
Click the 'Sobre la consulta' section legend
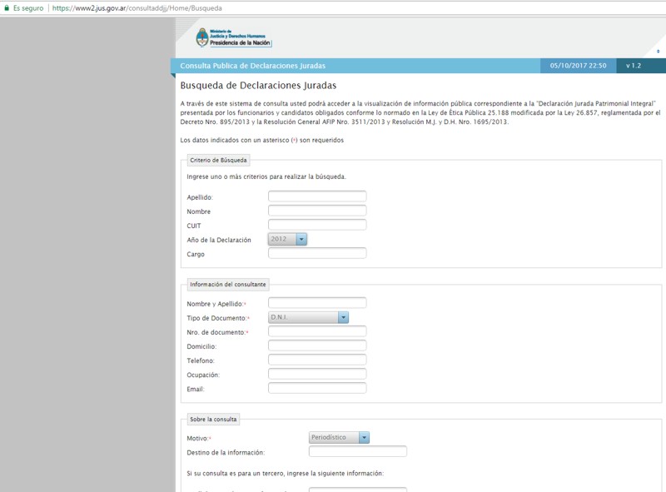click(213, 420)
